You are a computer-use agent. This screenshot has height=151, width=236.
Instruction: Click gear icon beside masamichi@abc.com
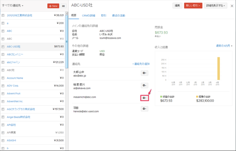[145, 98]
